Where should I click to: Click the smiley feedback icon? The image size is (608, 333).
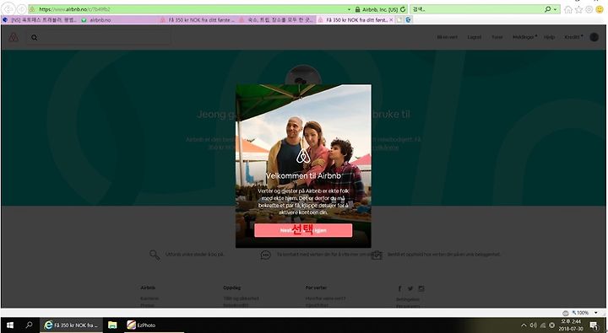(600, 9)
